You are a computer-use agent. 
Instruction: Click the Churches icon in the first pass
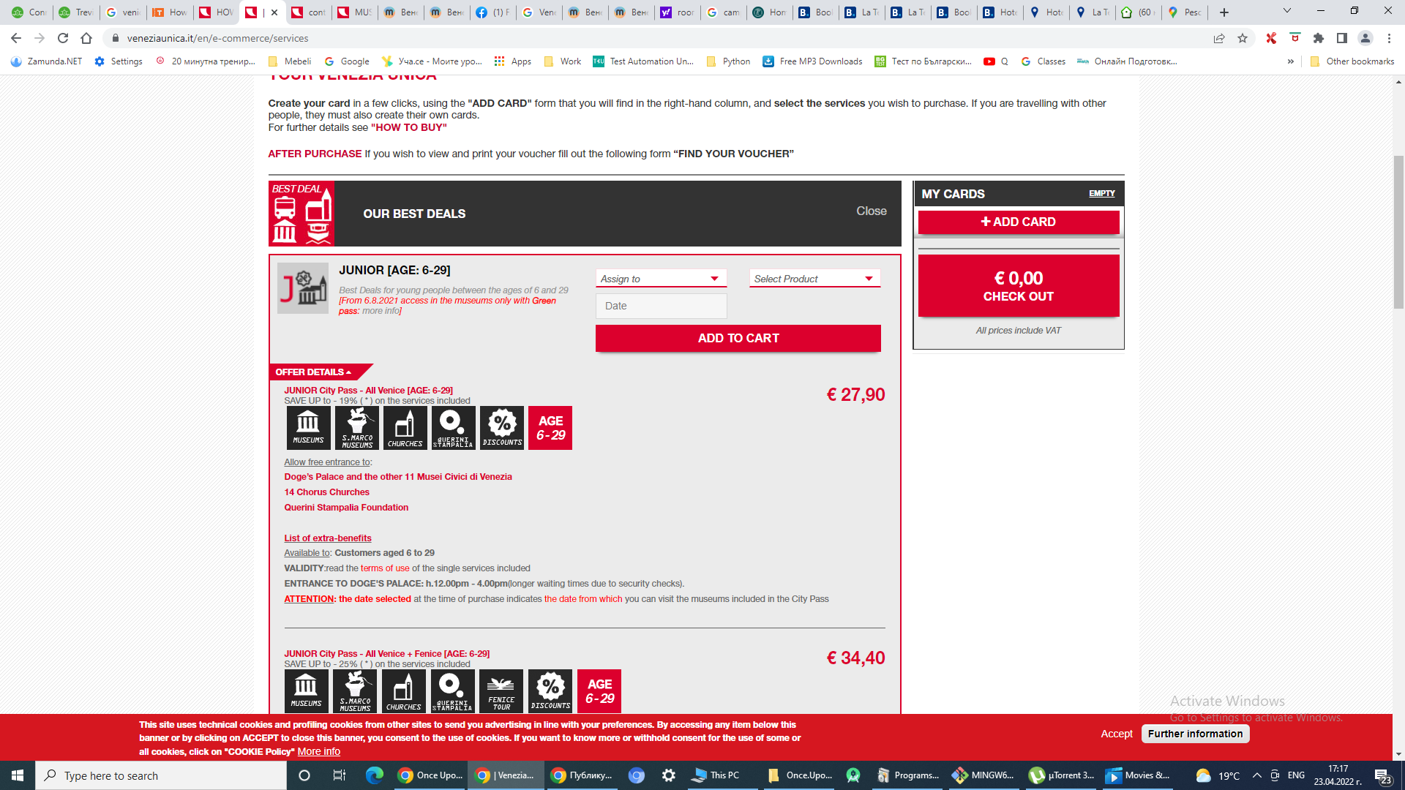point(405,427)
